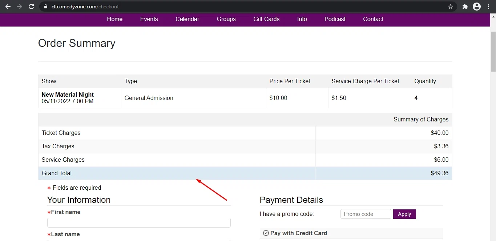Viewport: 496px width, 241px height.
Task: Open the Podcast nav item
Action: pyautogui.click(x=335, y=19)
